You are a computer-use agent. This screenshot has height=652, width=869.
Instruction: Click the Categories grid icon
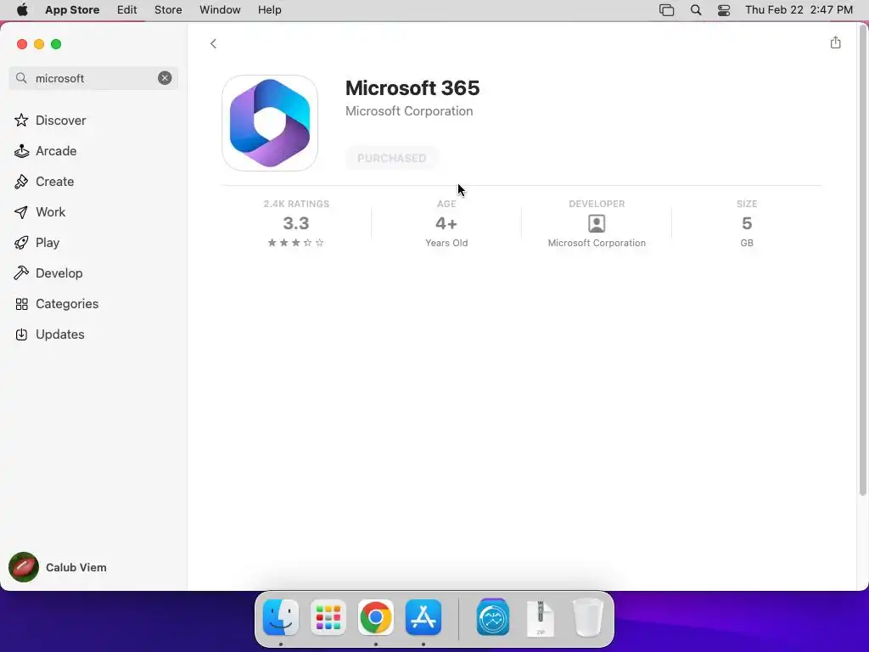[21, 304]
